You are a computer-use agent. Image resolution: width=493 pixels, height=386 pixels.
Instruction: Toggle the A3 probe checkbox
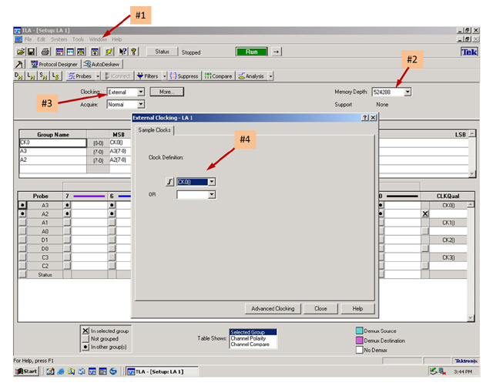coord(22,206)
